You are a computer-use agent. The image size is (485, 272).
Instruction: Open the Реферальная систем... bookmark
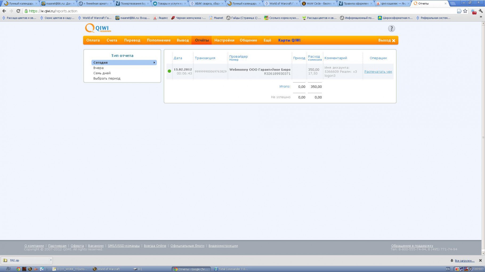tap(433, 18)
